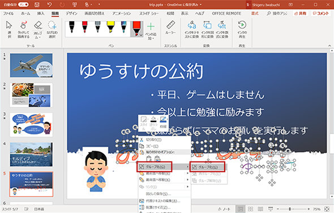Viewport: 334px width, 213px height.
Task: Open the 書式 contextual tab
Action: (x=255, y=14)
